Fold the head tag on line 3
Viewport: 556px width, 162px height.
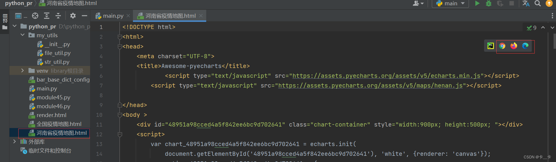pyautogui.click(x=120, y=47)
